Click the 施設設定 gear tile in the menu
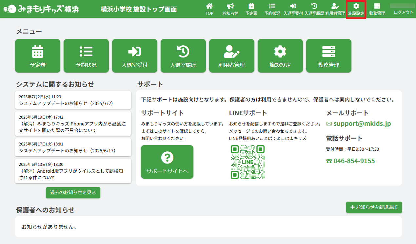The height and width of the screenshot is (244, 416). point(280,56)
